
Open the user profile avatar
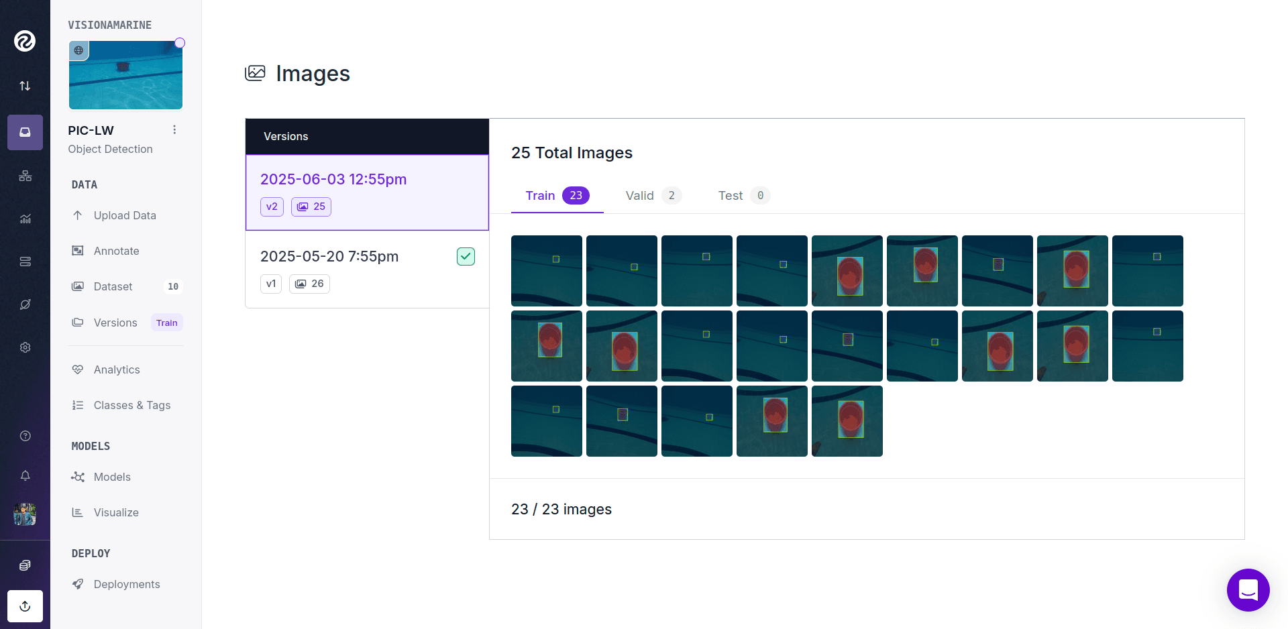(25, 514)
